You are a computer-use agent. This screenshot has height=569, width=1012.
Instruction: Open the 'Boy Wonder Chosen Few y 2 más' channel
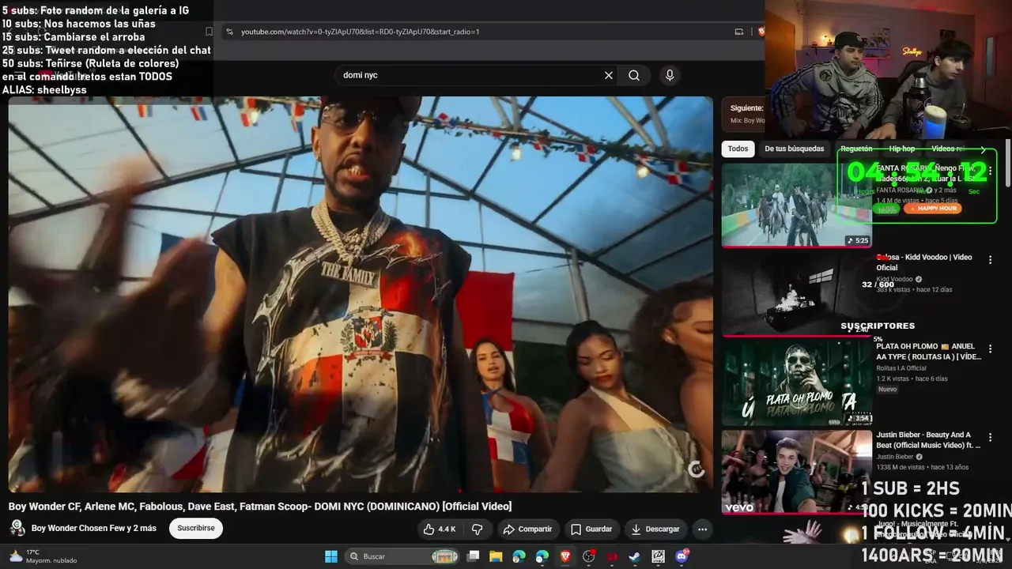pyautogui.click(x=94, y=528)
